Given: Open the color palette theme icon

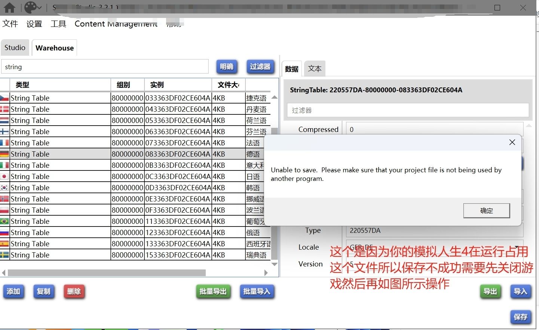Looking at the screenshot, I should point(31,7).
